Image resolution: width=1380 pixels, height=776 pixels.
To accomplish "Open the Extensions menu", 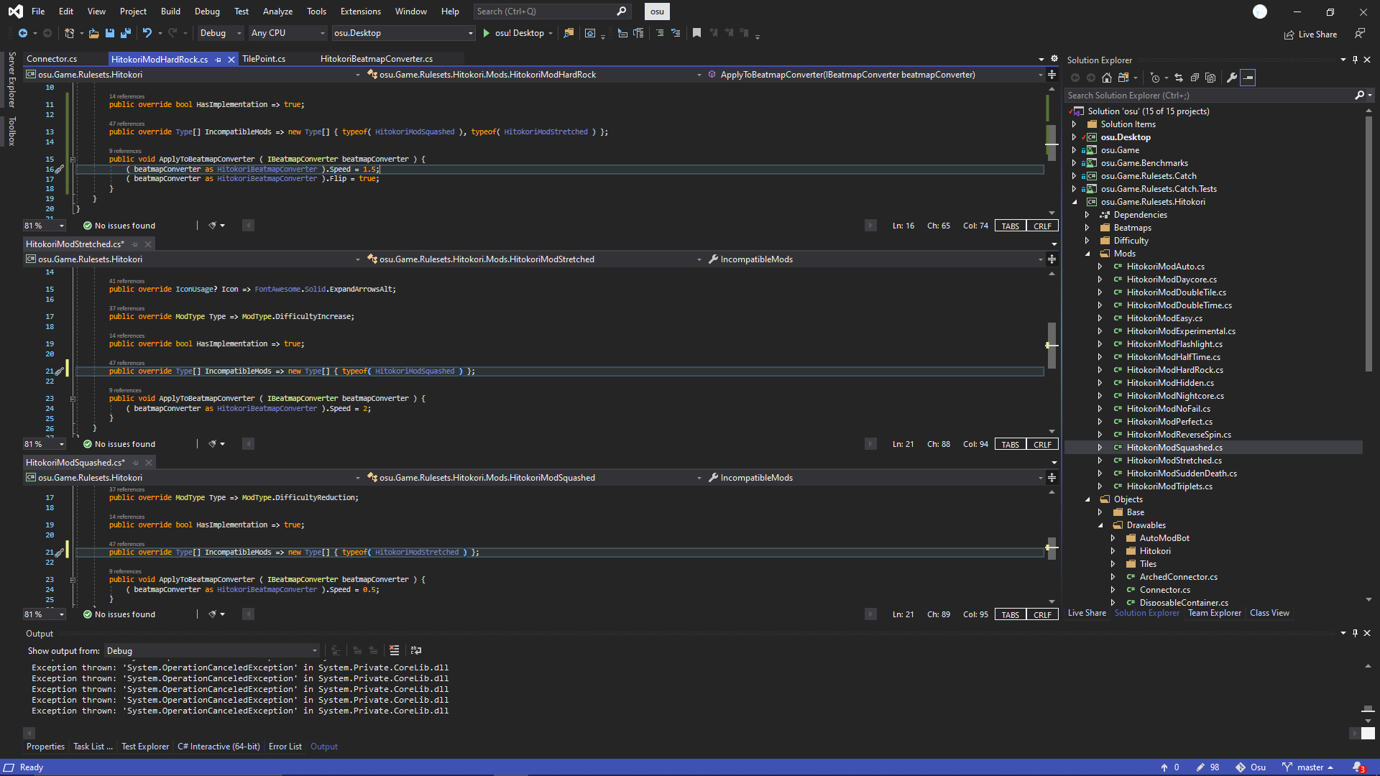I will (x=361, y=11).
